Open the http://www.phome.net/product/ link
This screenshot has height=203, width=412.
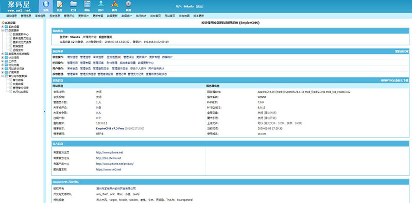click(115, 164)
